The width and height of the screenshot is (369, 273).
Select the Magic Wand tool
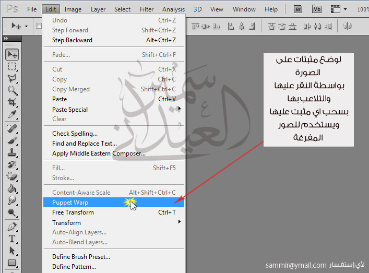pos(12,90)
